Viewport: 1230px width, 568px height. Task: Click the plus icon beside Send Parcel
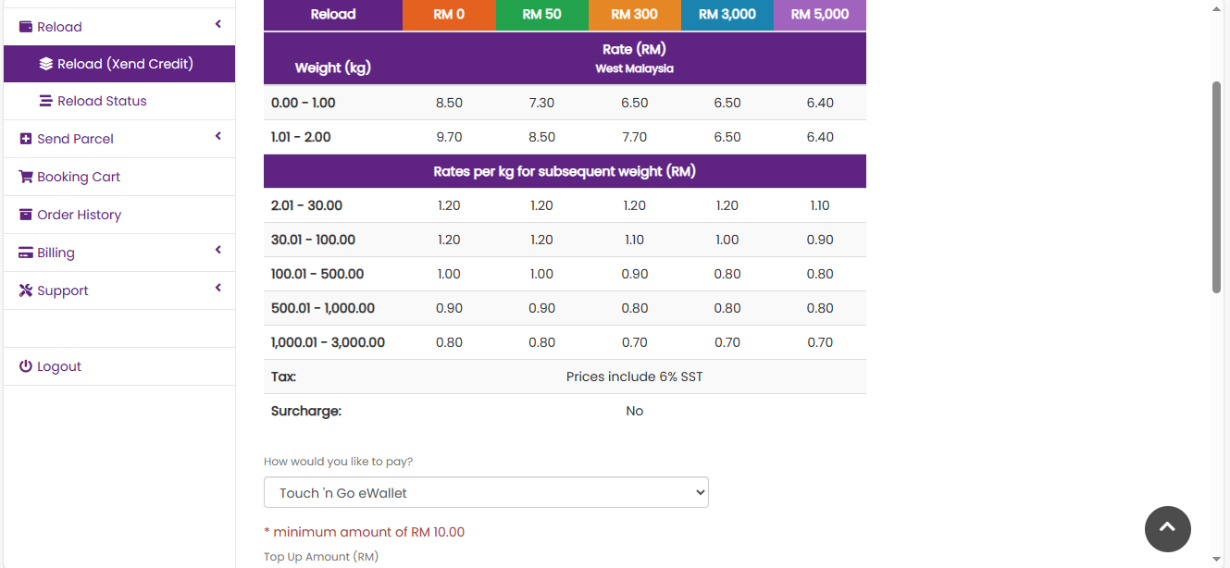26,139
